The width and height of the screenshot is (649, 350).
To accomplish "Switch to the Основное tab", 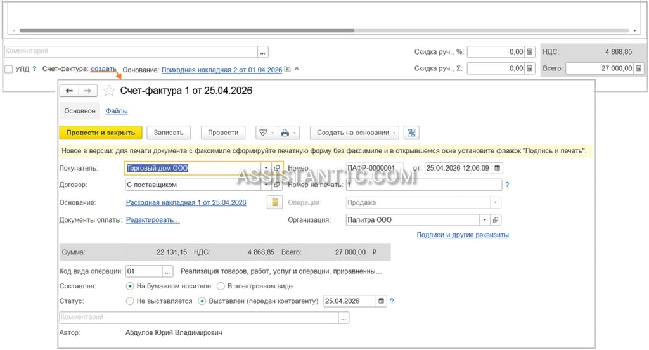I will tap(79, 111).
